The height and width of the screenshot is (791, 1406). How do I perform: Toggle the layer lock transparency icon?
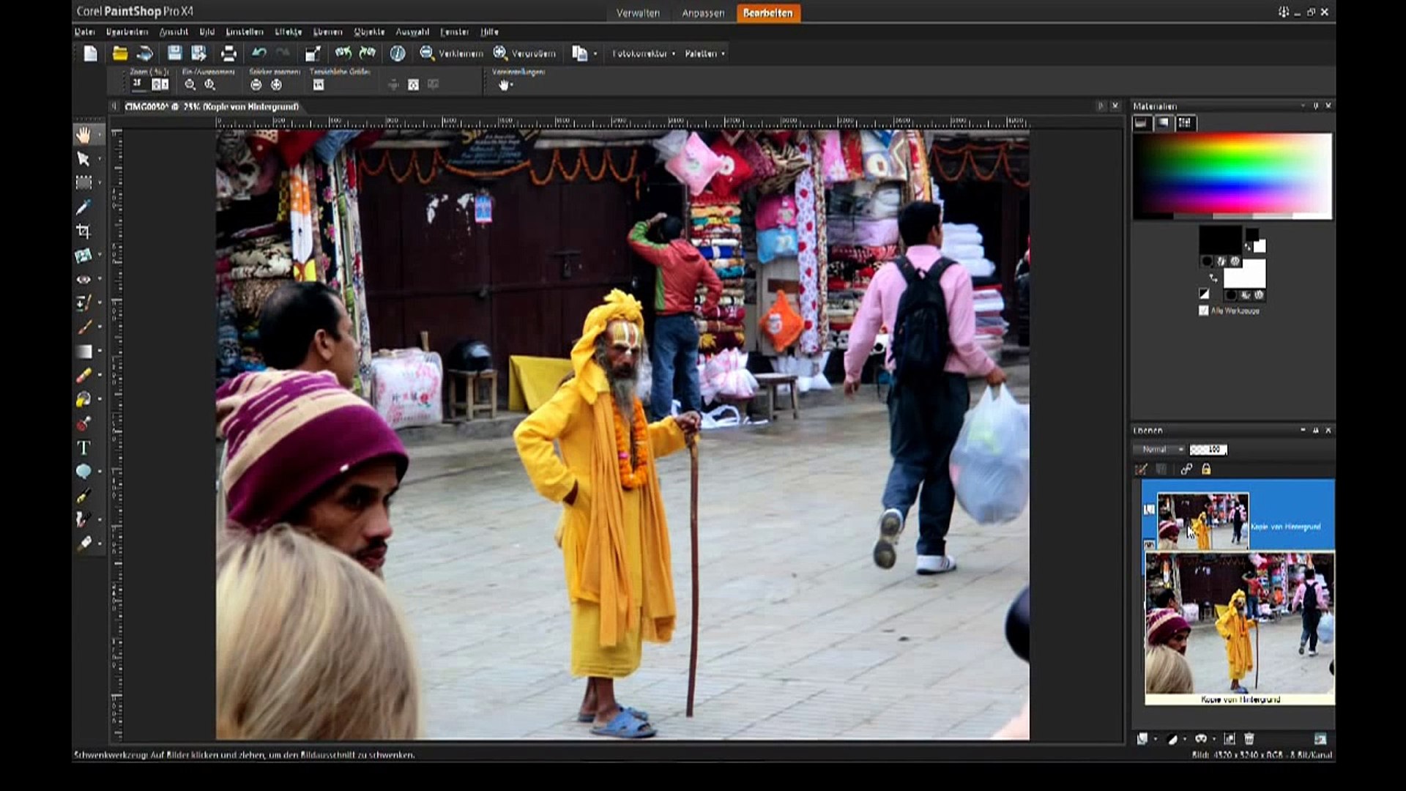tap(1206, 469)
